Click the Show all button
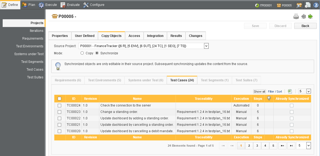The height and width of the screenshot is (156, 320). coord(259,92)
